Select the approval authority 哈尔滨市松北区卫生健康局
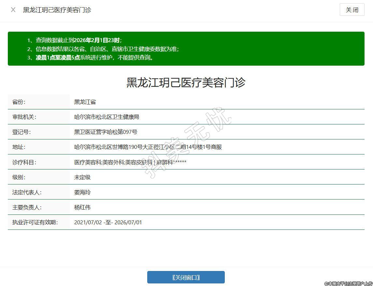The height and width of the screenshot is (286, 373). pyautogui.click(x=107, y=117)
